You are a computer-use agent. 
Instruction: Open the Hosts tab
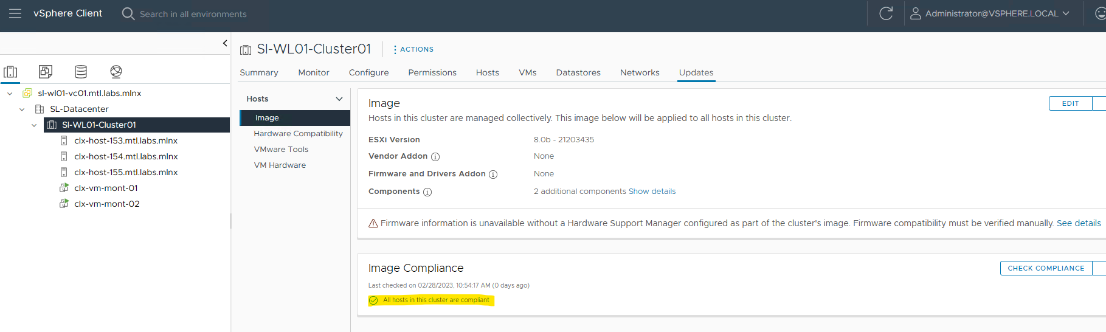point(488,72)
